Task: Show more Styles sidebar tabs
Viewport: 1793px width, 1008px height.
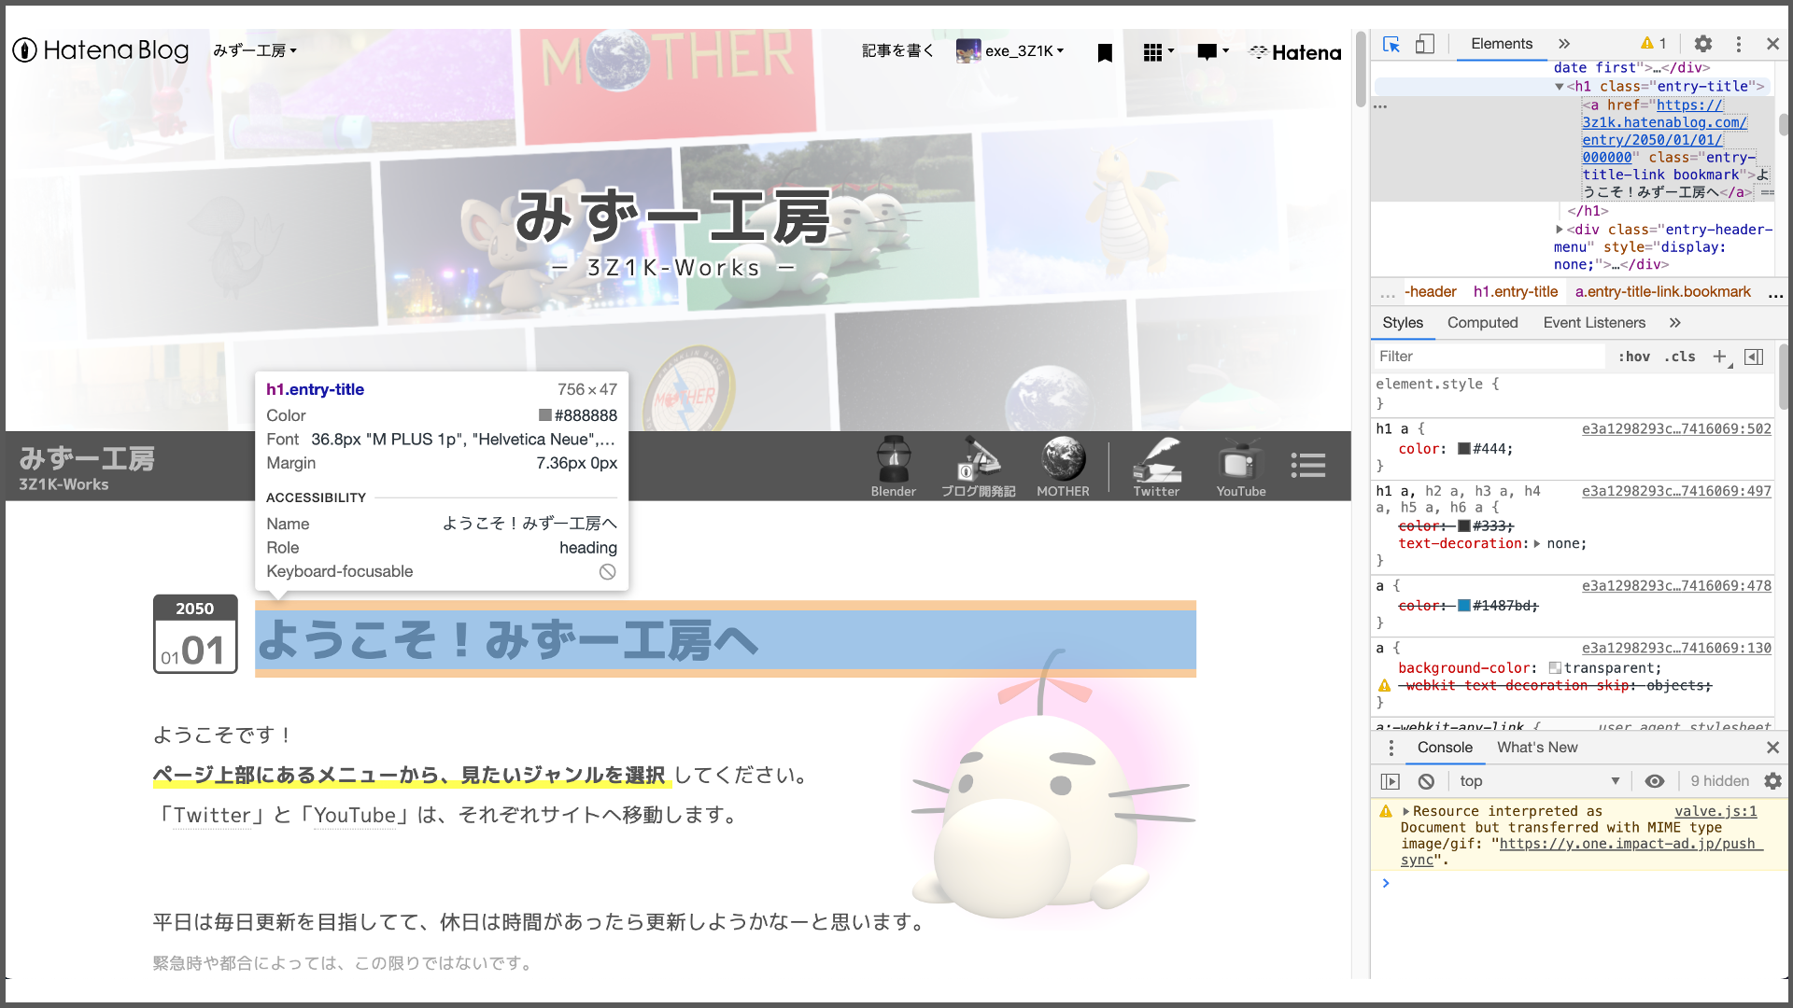Action: [1675, 323]
